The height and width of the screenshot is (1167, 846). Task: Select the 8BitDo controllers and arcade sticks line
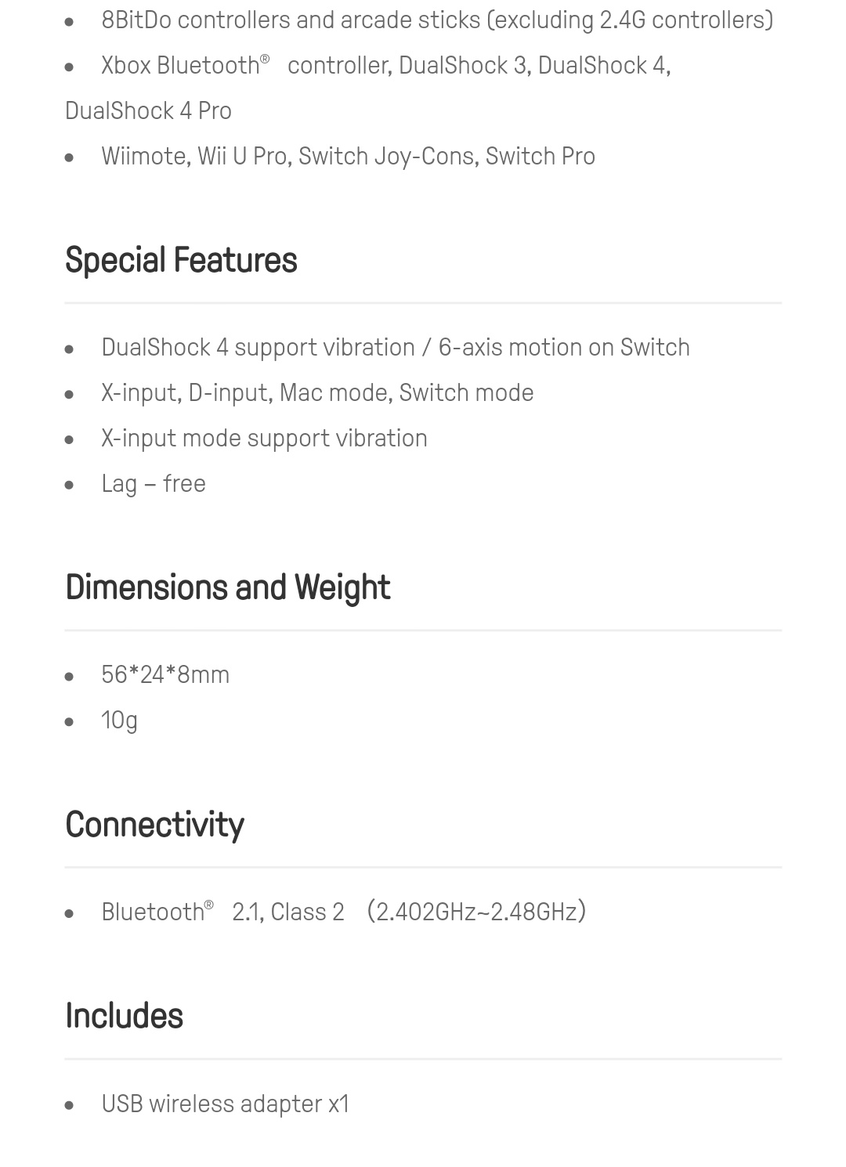click(x=437, y=20)
